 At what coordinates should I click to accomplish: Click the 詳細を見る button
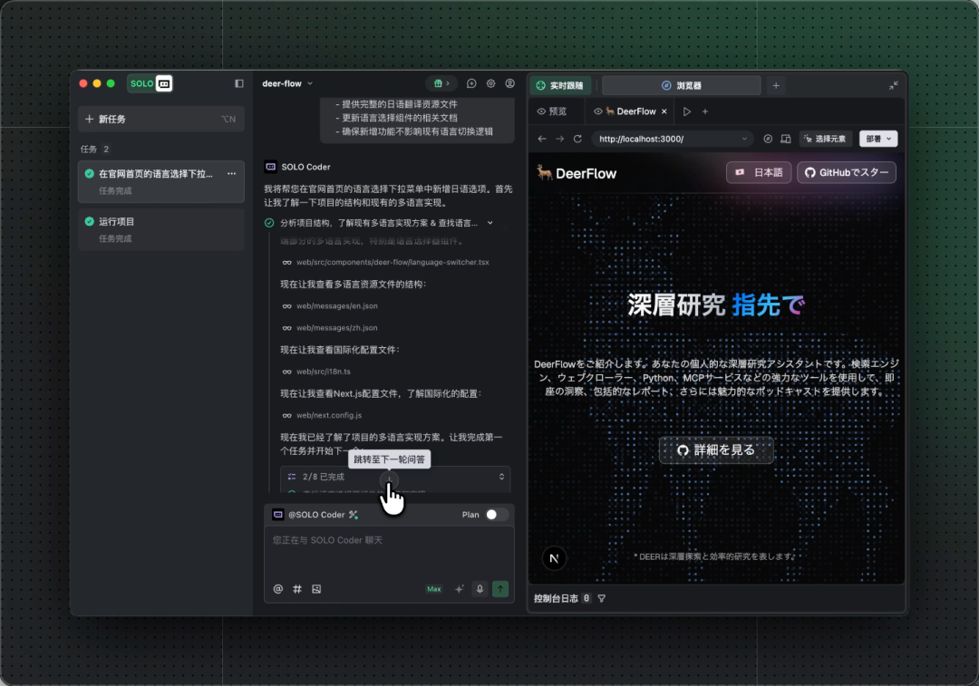716,450
